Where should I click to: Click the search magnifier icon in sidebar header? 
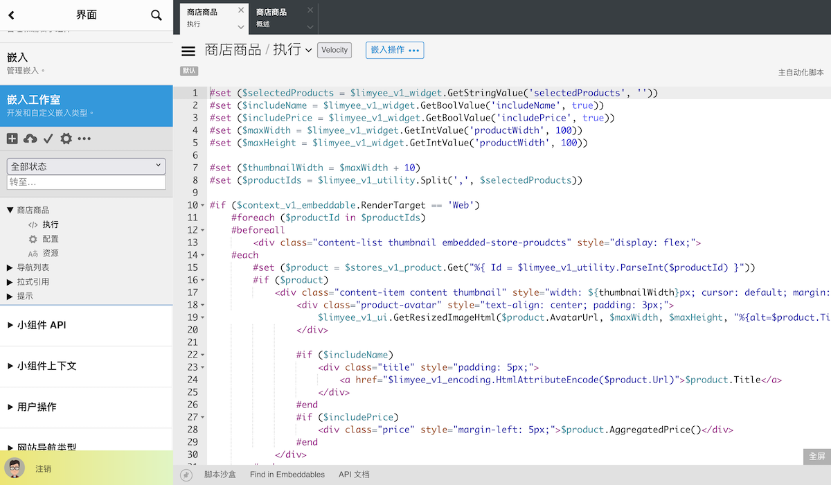tap(157, 15)
